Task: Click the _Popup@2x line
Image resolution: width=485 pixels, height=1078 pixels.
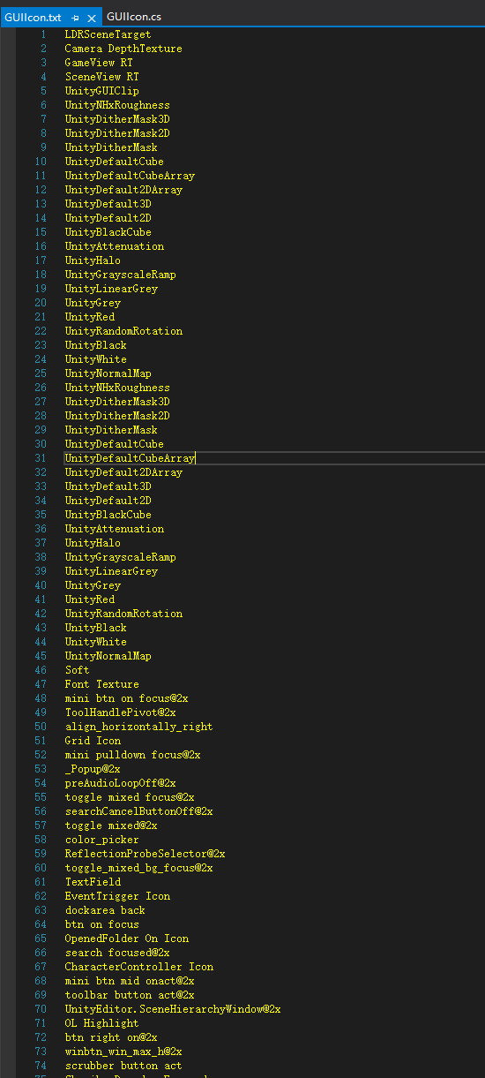Action: coord(93,769)
